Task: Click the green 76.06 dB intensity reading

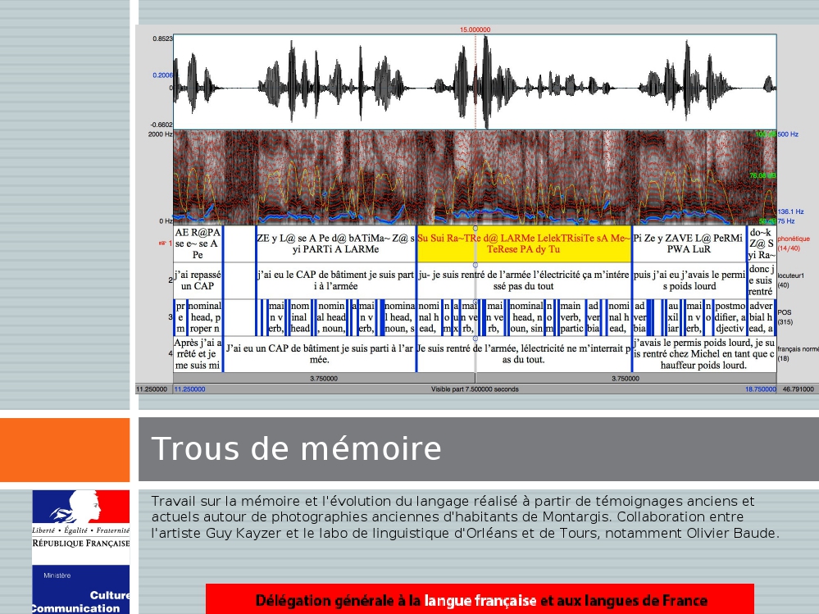Action: pyautogui.click(x=762, y=175)
